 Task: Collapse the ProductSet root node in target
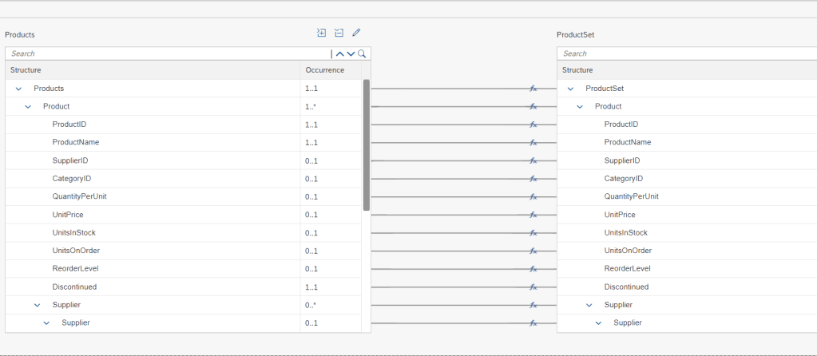point(570,89)
